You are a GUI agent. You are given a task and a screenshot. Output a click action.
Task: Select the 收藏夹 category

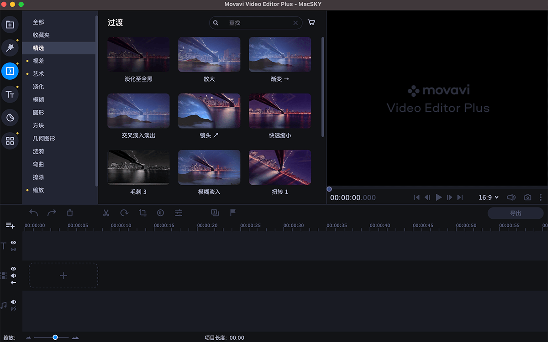click(41, 35)
